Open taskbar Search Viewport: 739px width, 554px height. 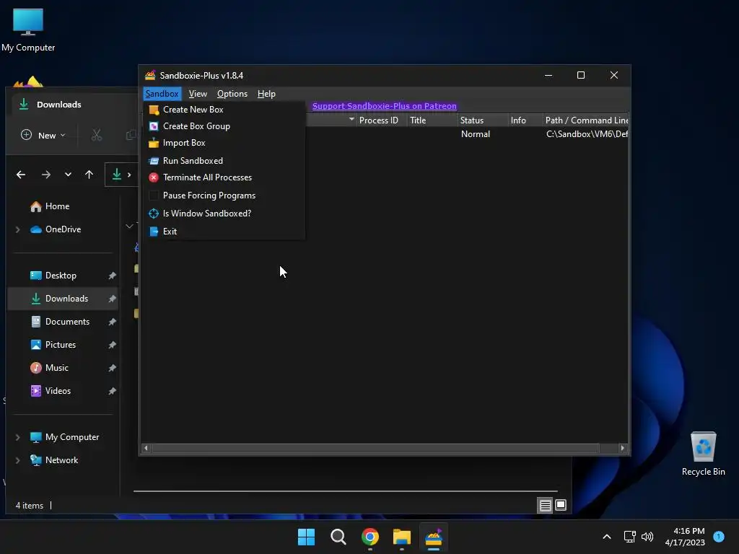[338, 537]
